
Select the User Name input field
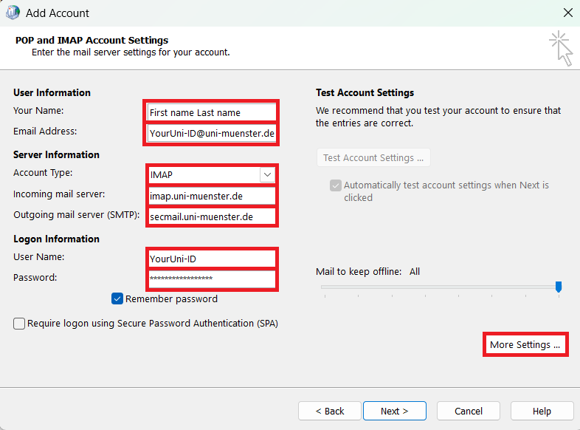pyautogui.click(x=211, y=259)
